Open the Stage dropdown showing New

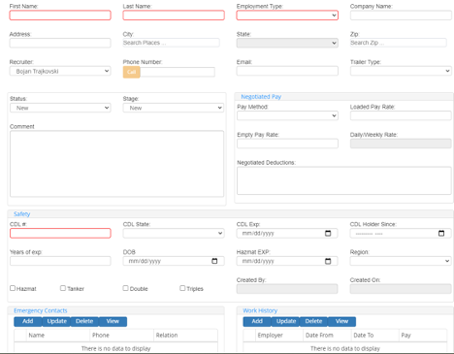pos(174,108)
